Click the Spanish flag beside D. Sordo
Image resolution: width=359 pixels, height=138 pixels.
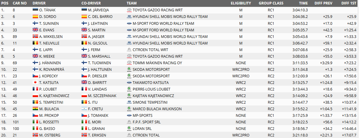click(35, 17)
